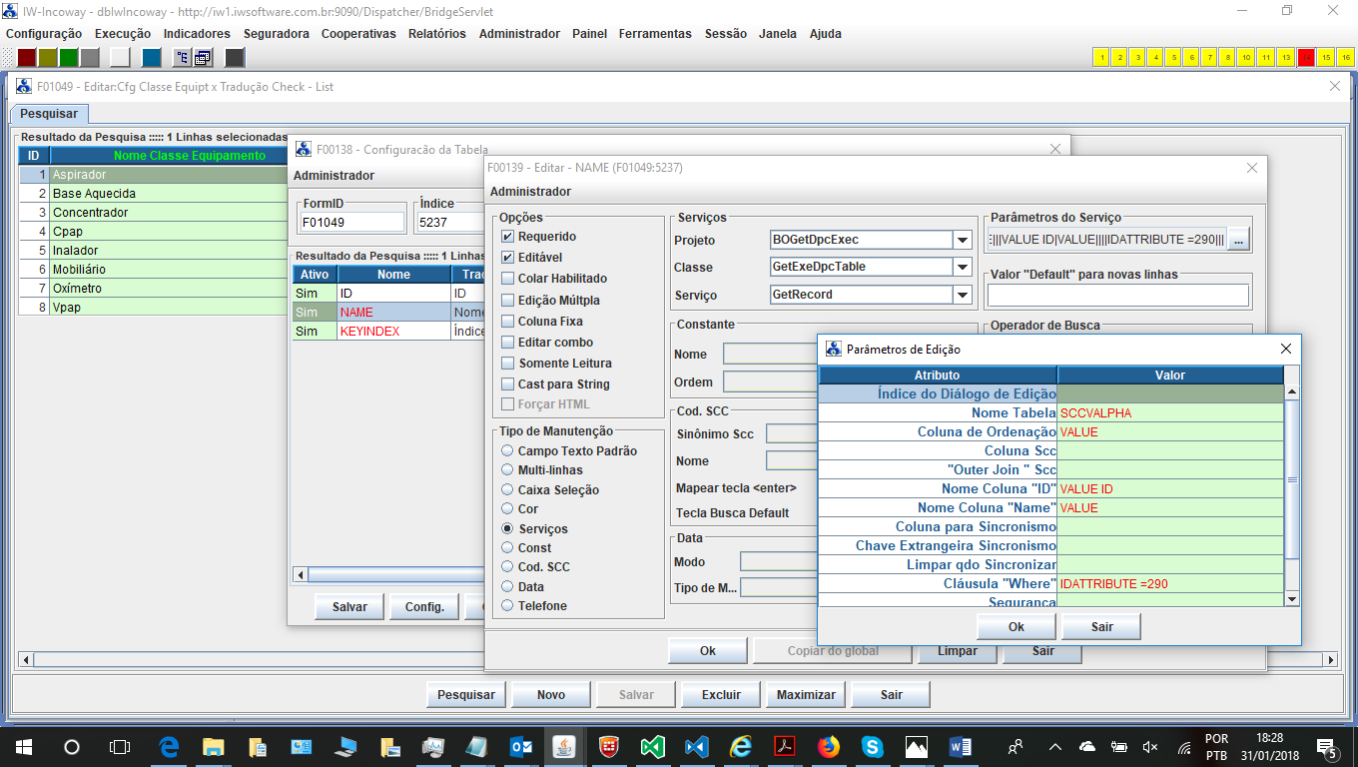Screen dimensions: 1358x767
Task: Click the blue square toolbar button
Action: click(x=152, y=57)
